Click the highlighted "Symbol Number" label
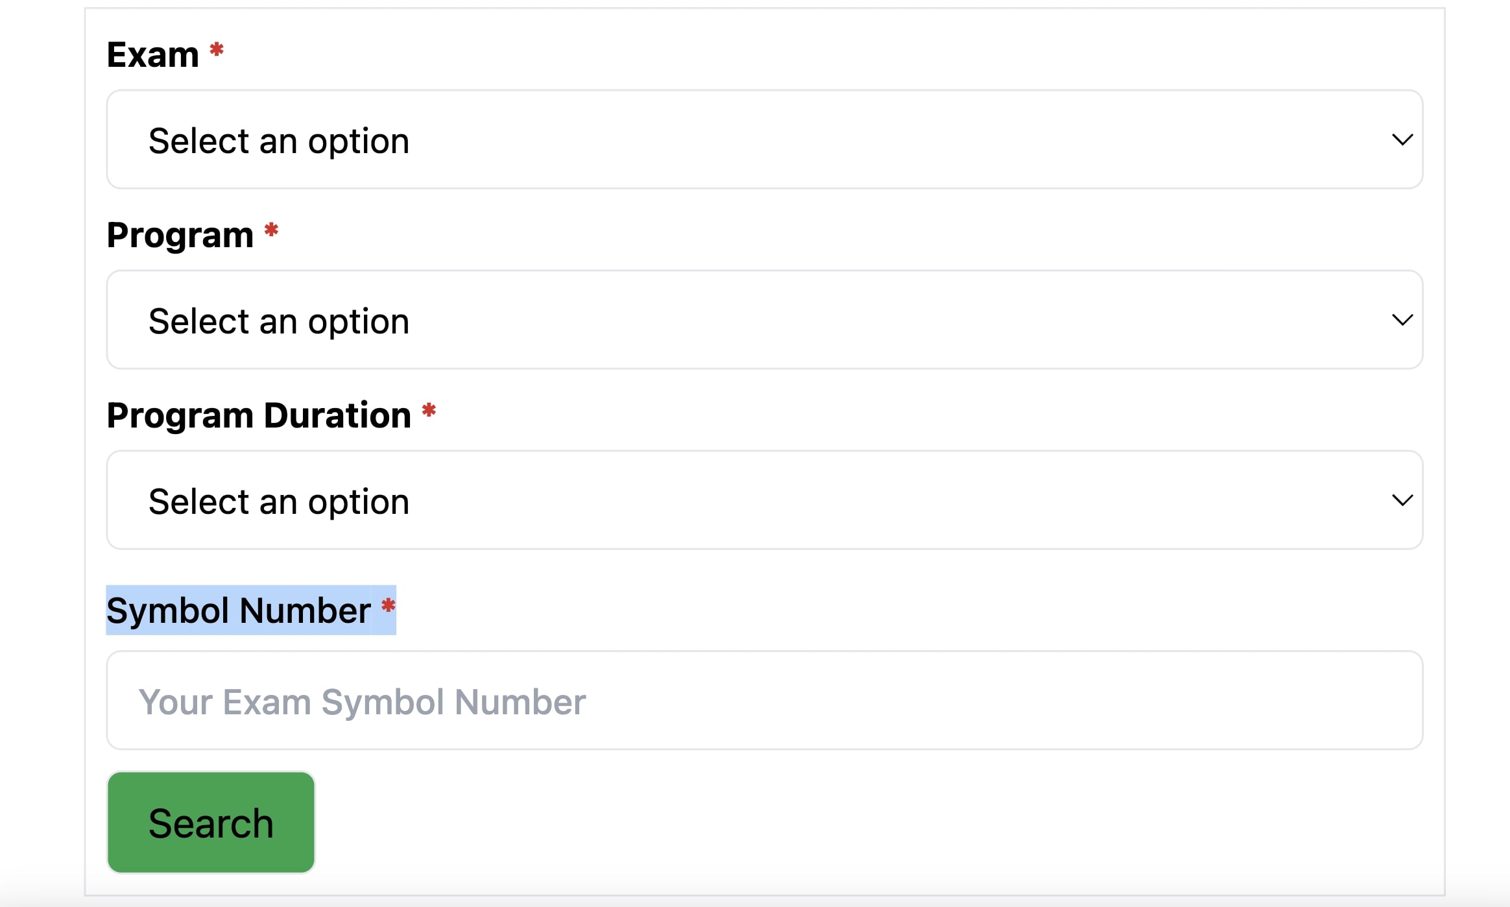This screenshot has width=1510, height=907. point(239,611)
